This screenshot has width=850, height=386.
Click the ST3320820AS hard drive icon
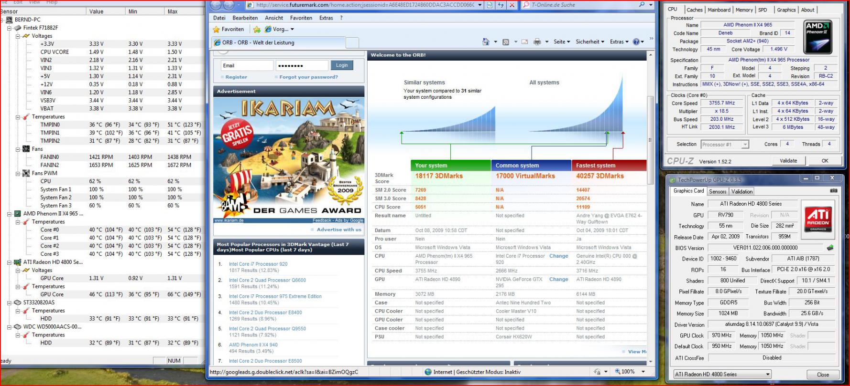[18, 303]
